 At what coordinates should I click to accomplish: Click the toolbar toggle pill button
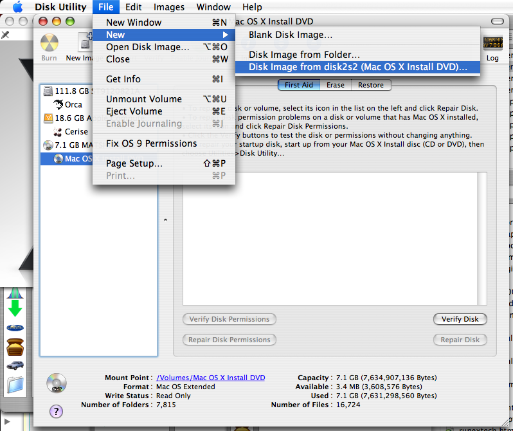pyautogui.click(x=498, y=21)
